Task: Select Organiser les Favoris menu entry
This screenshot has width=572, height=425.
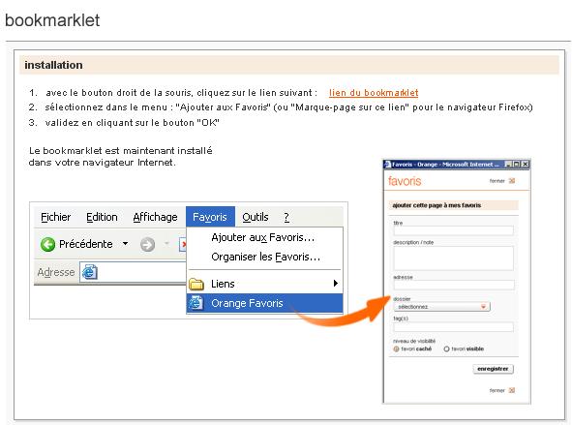Action: click(x=265, y=257)
